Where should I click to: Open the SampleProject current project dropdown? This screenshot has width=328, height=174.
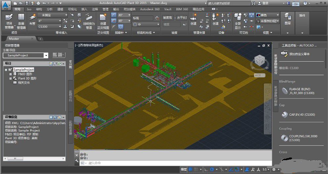(x=25, y=55)
